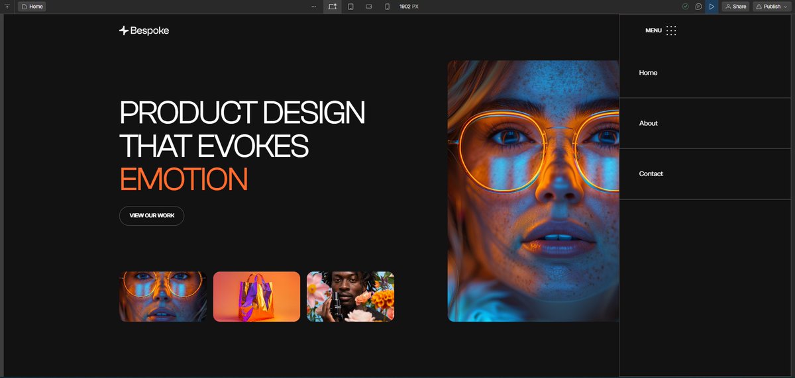Open the Home menu link
This screenshot has width=795, height=378.
(648, 73)
